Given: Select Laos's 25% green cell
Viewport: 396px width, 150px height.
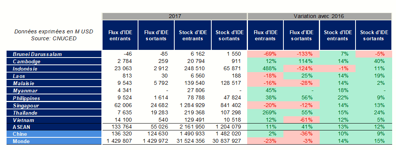Looking at the screenshot, I should pos(302,76).
